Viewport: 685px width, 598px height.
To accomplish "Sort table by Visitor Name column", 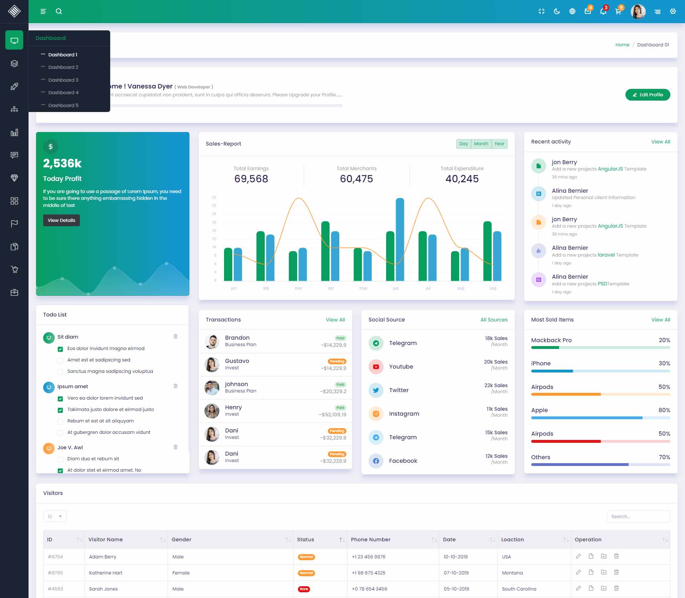I will coord(106,539).
